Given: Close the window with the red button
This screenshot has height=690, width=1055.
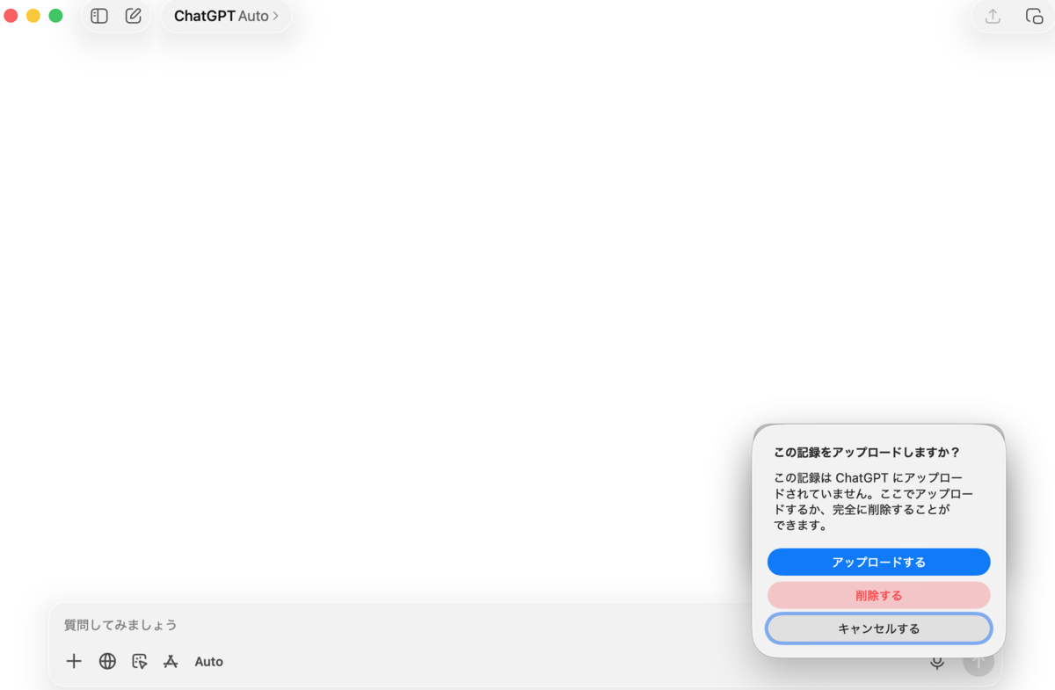Looking at the screenshot, I should point(11,16).
